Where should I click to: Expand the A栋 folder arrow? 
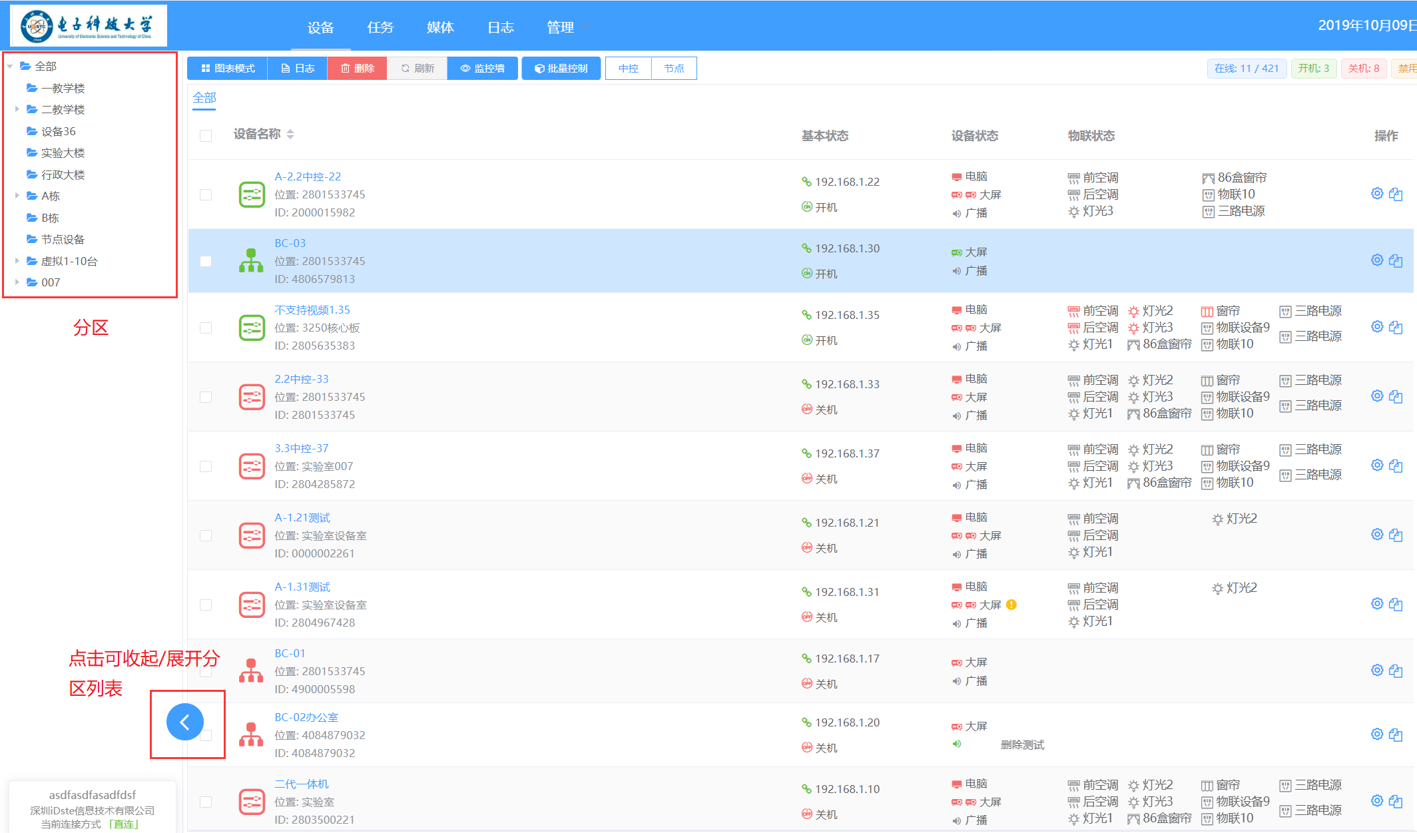pos(17,196)
